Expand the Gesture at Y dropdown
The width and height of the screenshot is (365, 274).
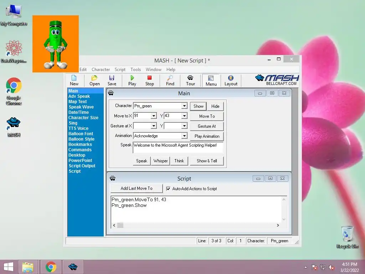click(x=184, y=126)
